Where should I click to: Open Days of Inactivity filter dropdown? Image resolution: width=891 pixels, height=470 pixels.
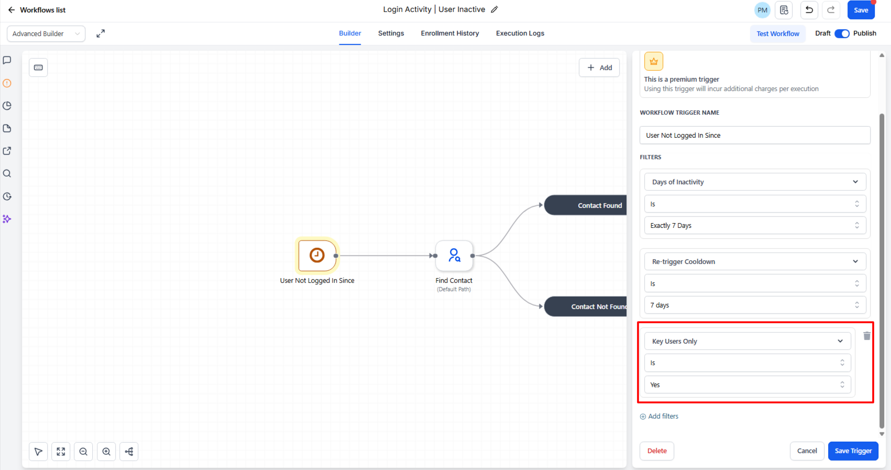point(755,182)
